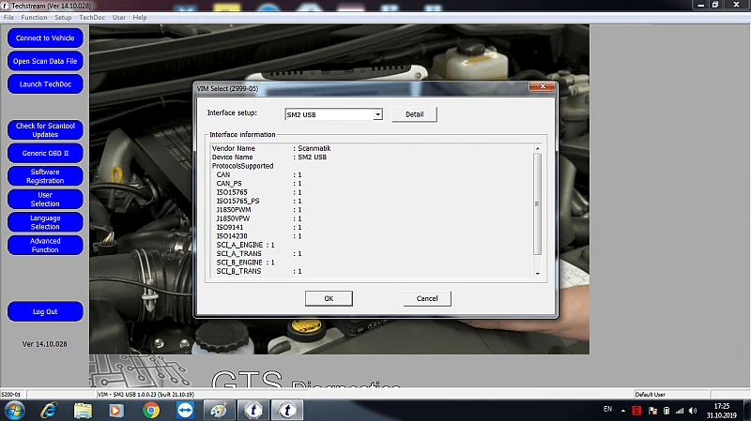Click Detail button in VIM Select
The image size is (751, 421).
tap(414, 114)
